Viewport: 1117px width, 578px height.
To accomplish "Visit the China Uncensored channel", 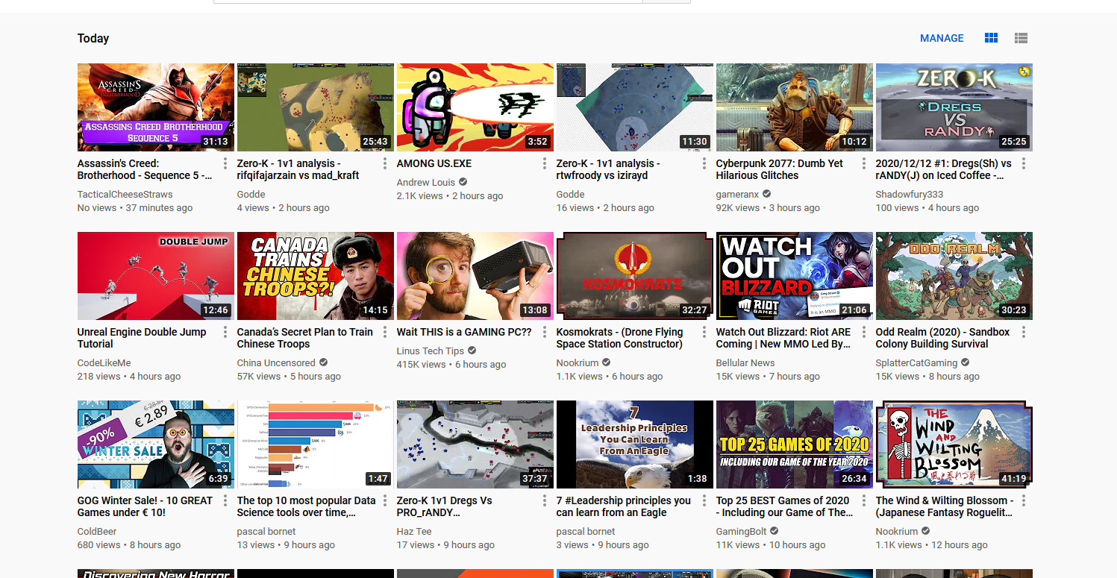I will tap(276, 363).
